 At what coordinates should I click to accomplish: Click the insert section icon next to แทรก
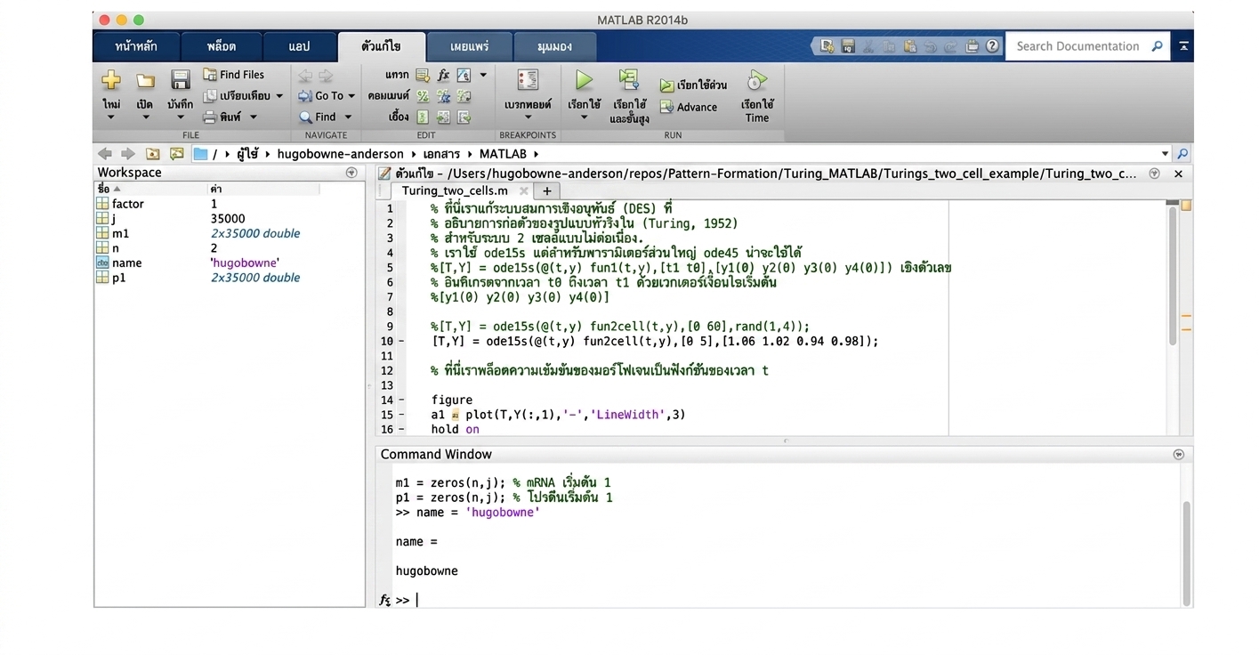tap(423, 75)
